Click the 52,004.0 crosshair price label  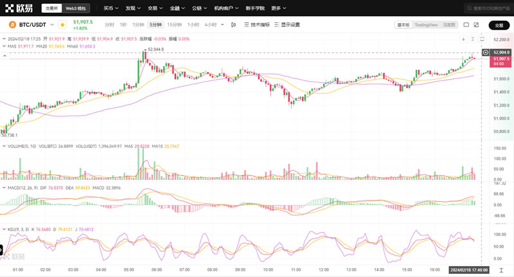pyautogui.click(x=501, y=53)
